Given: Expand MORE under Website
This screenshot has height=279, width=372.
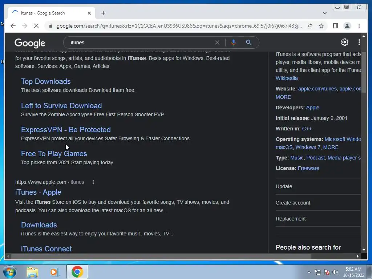Looking at the screenshot, I should click(283, 97).
